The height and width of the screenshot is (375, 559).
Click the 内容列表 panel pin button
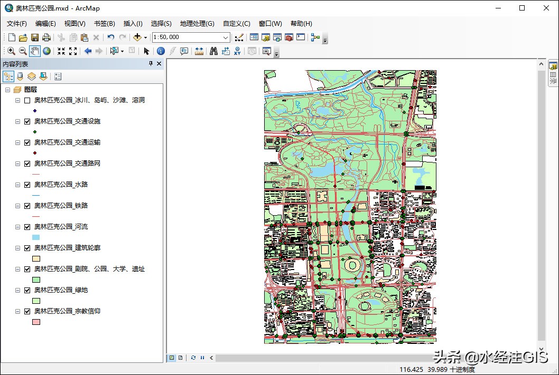[x=151, y=64]
